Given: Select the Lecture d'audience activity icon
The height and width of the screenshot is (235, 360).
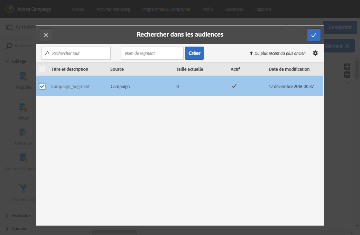Looking at the screenshot, I should tap(24, 158).
